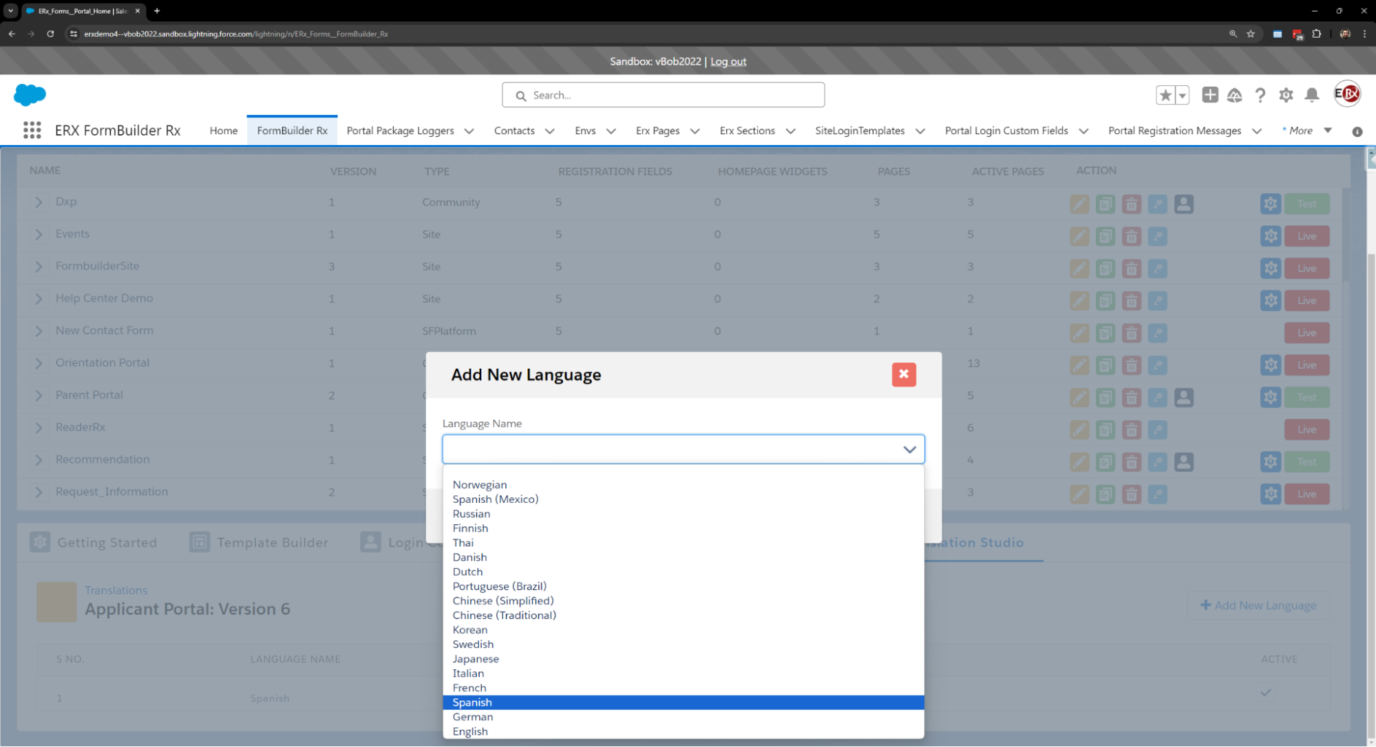Screen dimensions: 1376x747
Task: Open the gear settings icon for Help Center Demo
Action: (x=1270, y=301)
